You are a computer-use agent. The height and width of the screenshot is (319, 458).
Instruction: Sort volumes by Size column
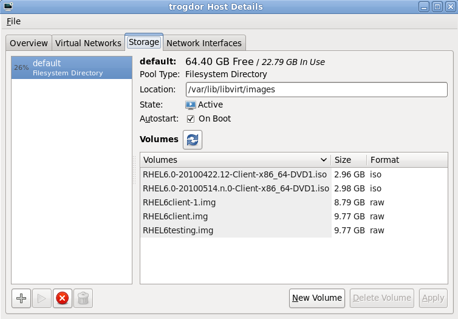point(348,160)
